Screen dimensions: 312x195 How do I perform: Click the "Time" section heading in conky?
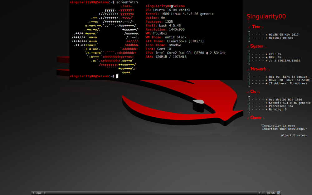[x=256, y=27]
